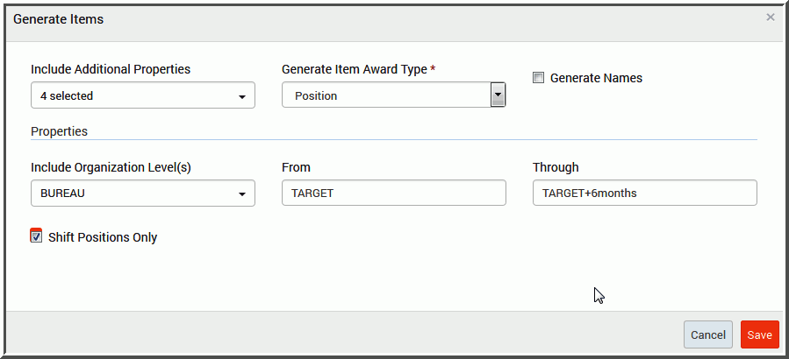Close the Generate Items dialog with X
Image resolution: width=789 pixels, height=359 pixels.
[770, 18]
